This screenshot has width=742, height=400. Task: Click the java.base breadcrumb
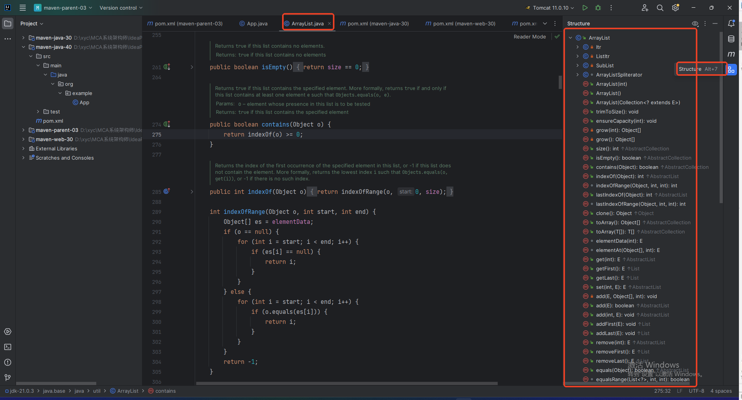[x=54, y=391]
